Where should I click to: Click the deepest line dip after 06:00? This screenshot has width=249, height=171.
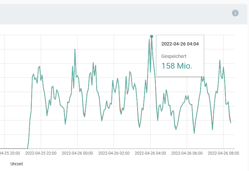coord(194,133)
